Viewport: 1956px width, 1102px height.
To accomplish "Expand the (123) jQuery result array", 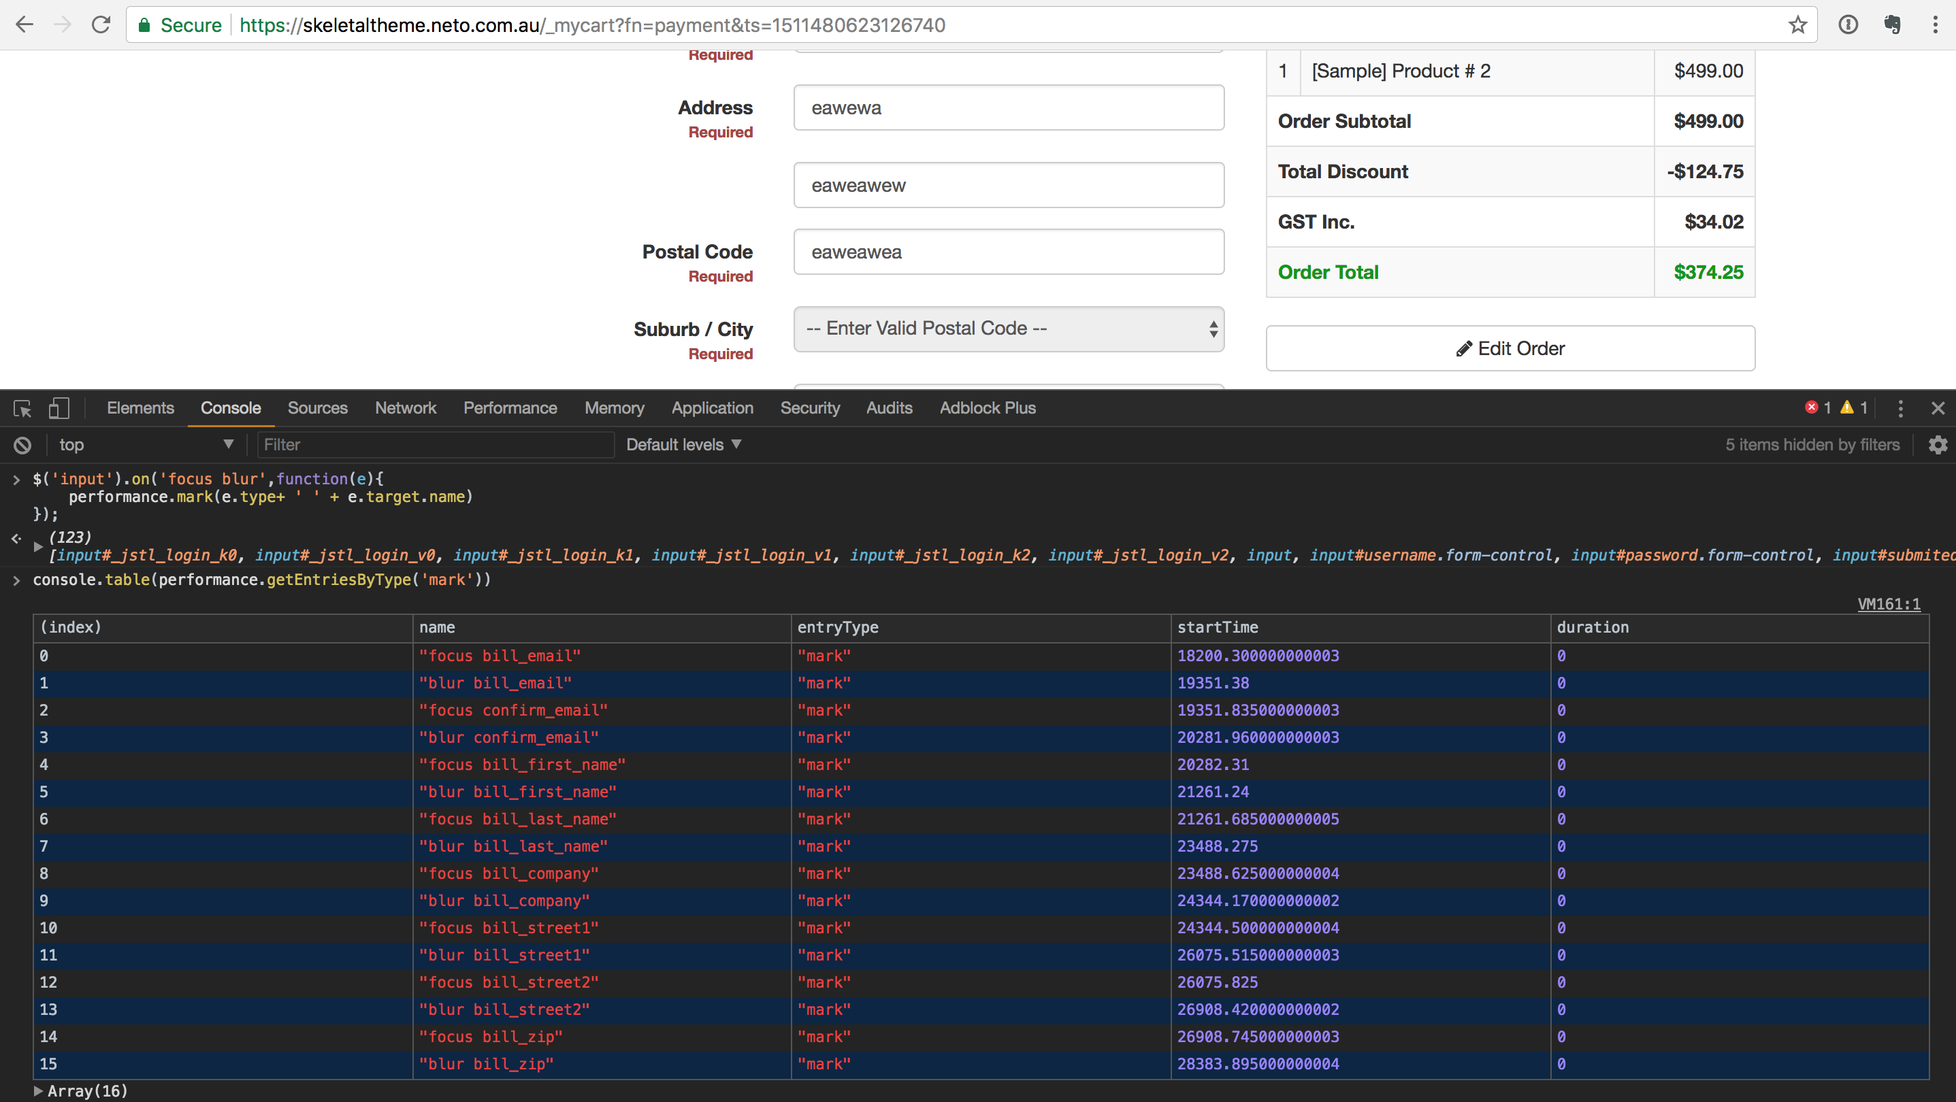I will click(x=38, y=546).
